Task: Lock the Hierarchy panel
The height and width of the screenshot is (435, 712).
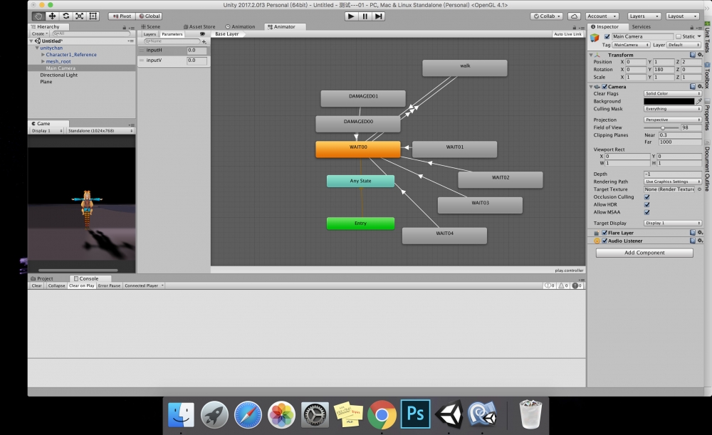Action: (x=124, y=27)
